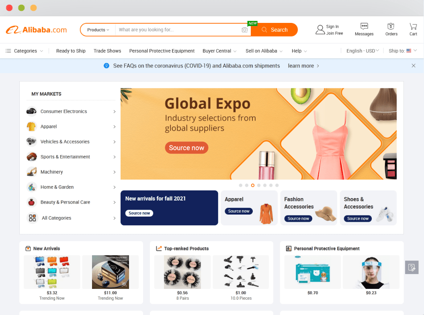Select the active third carousel dot

252,185
